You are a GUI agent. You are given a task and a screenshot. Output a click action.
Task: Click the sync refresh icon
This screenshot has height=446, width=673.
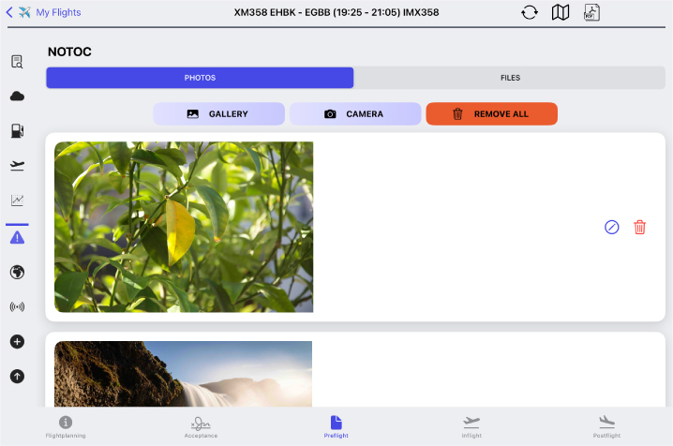(530, 12)
